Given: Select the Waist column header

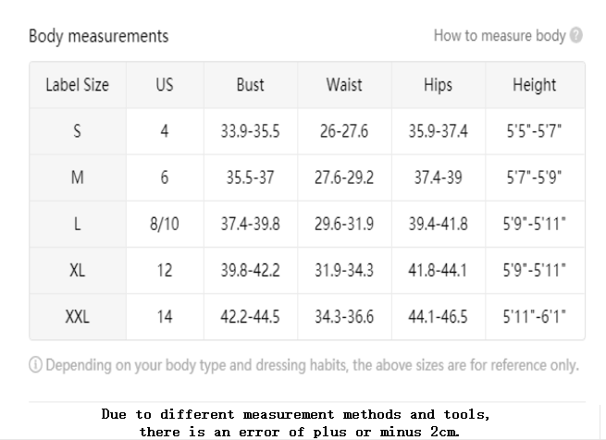Looking at the screenshot, I should tap(344, 85).
